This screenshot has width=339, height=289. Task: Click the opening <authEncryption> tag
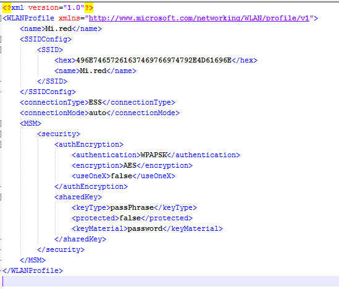89,144
